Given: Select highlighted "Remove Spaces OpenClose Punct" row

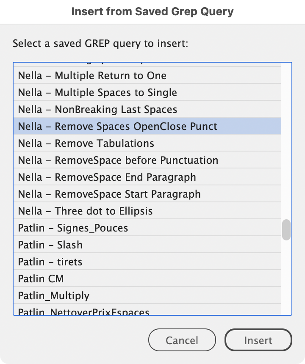Looking at the screenshot, I should (x=117, y=127).
